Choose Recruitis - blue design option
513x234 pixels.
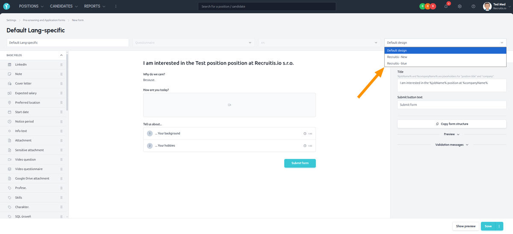(445, 63)
